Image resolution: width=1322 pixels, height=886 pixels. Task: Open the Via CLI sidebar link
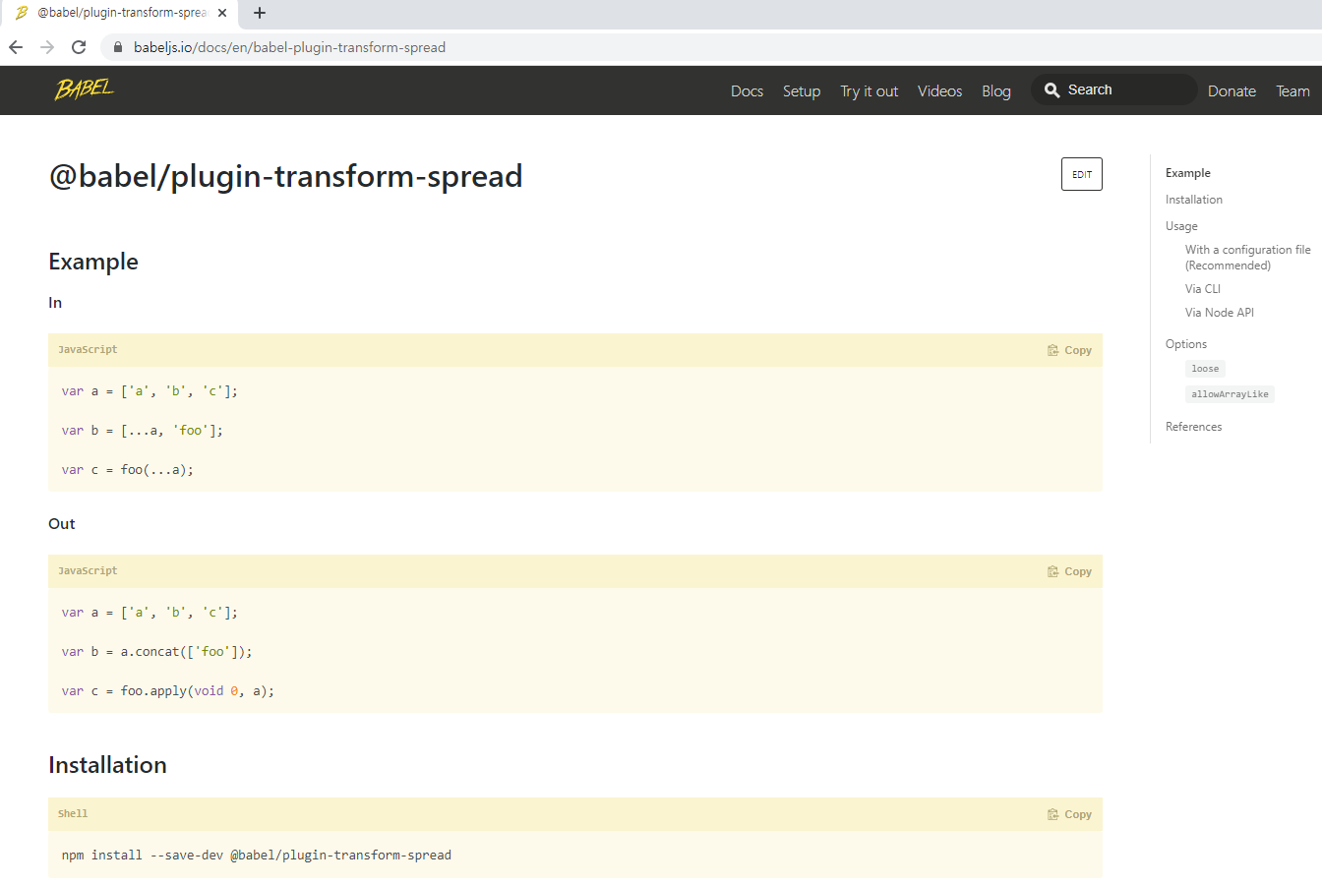point(1203,289)
